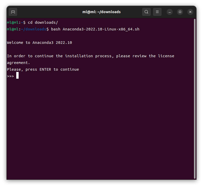The width and height of the screenshot is (203, 187).
Task: Click the terminal vertical scrollbar
Action: (x=194, y=99)
